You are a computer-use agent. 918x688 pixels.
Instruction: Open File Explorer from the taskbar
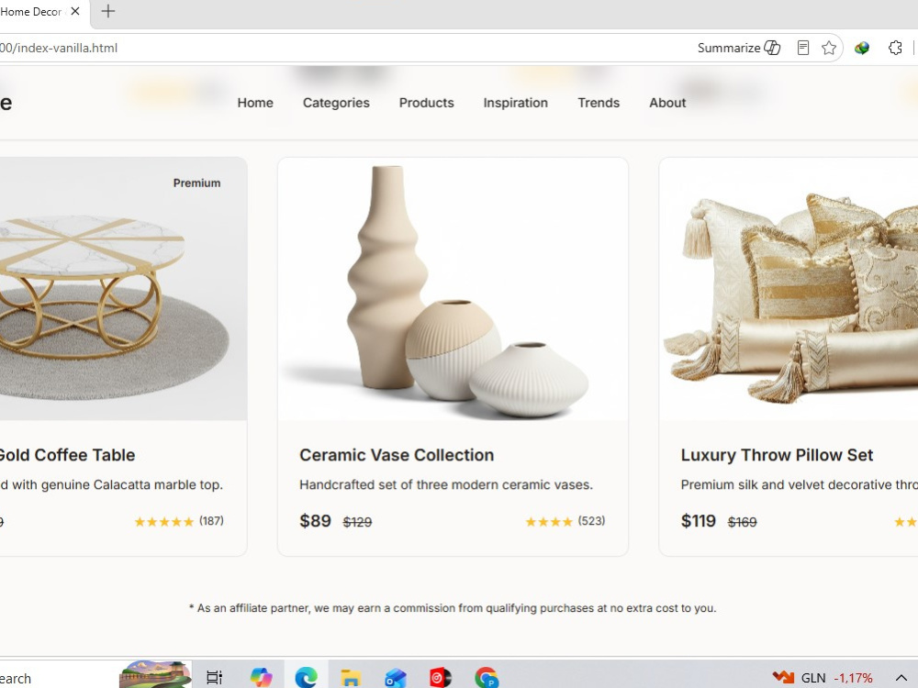coord(350,678)
